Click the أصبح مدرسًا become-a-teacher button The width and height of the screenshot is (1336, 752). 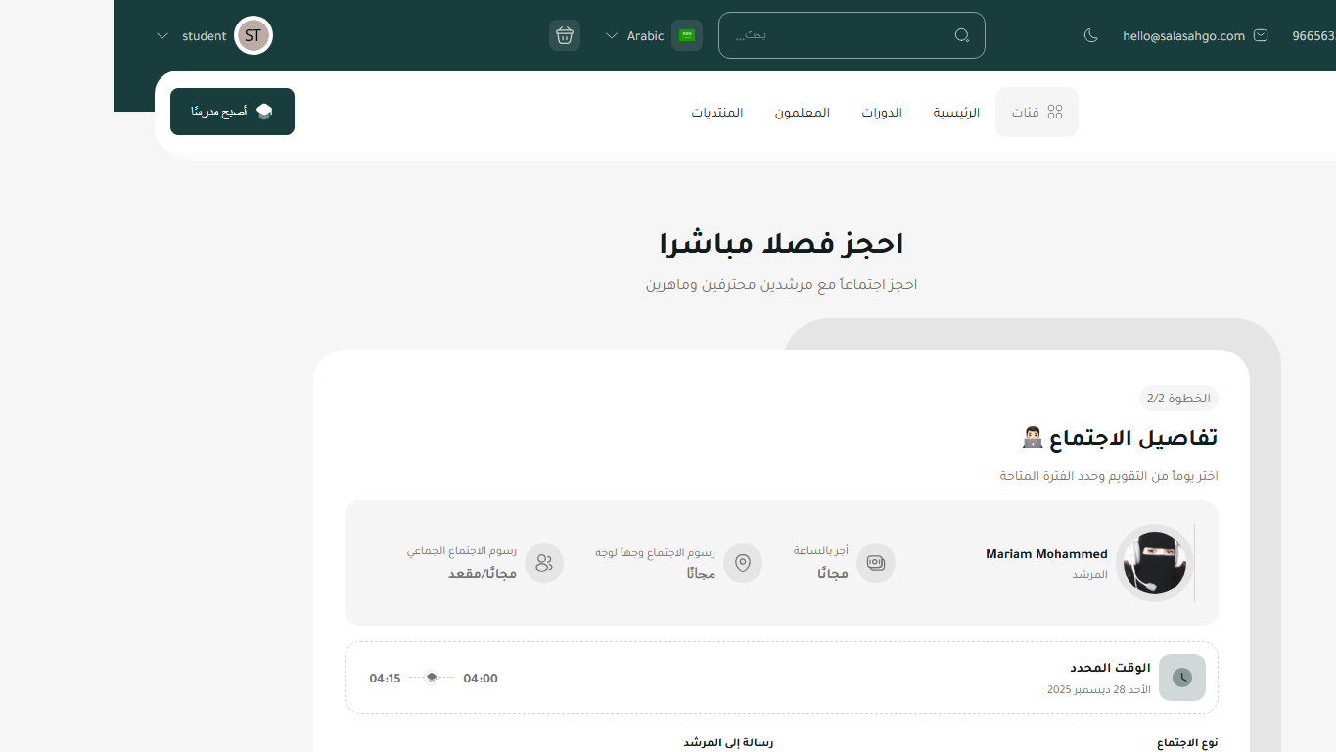pyautogui.click(x=232, y=112)
